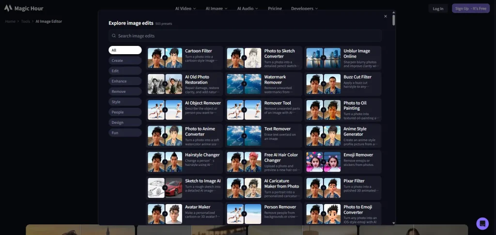Open the Pricing page

tap(275, 9)
